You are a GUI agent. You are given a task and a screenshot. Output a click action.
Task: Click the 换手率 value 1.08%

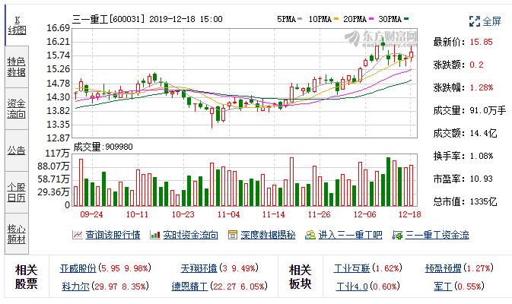click(482, 156)
